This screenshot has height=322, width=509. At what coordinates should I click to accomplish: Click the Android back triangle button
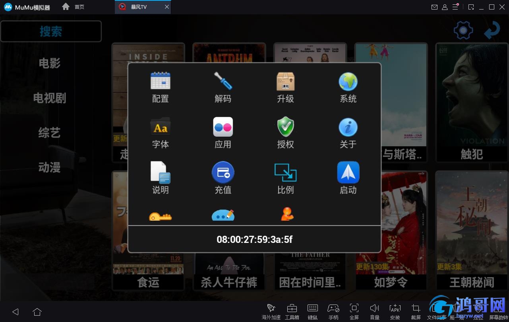click(15, 312)
